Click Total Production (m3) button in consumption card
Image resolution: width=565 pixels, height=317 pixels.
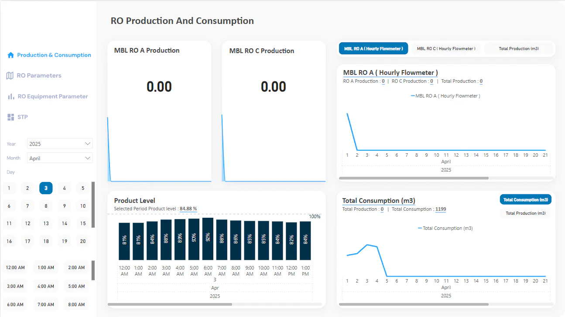526,213
